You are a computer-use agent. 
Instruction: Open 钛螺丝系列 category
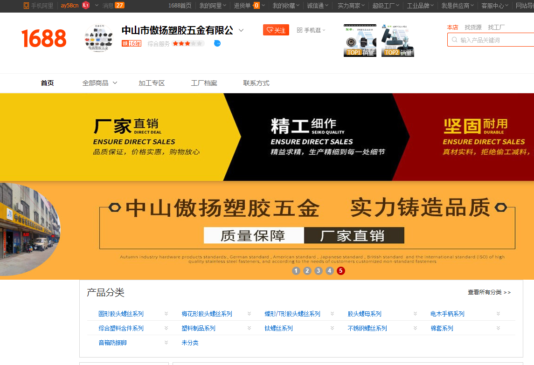(x=278, y=328)
